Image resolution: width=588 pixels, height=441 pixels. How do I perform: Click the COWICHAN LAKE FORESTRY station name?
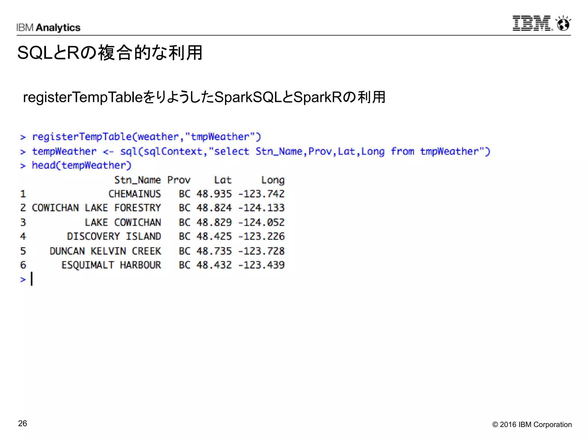(x=96, y=208)
